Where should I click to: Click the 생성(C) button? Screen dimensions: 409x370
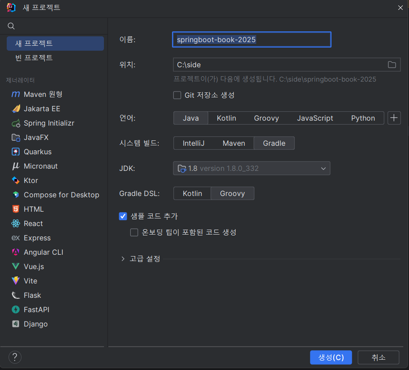pos(331,357)
